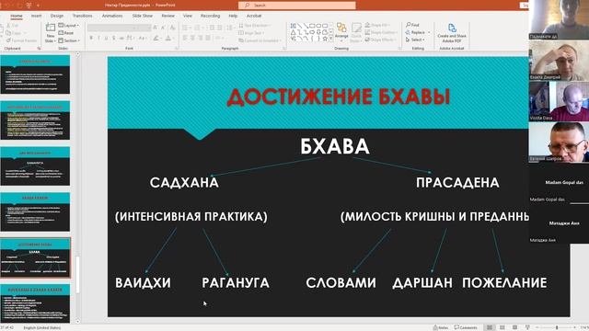Decrease font size icon

pos(163,28)
